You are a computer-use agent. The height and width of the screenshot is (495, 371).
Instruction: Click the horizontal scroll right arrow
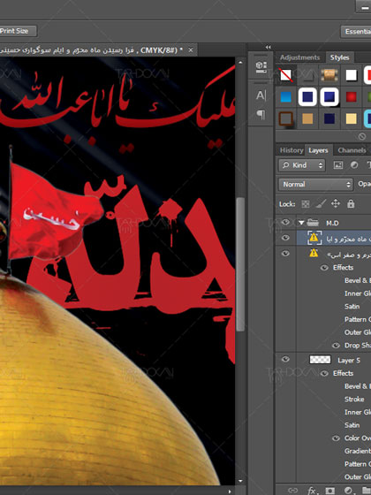click(x=230, y=491)
